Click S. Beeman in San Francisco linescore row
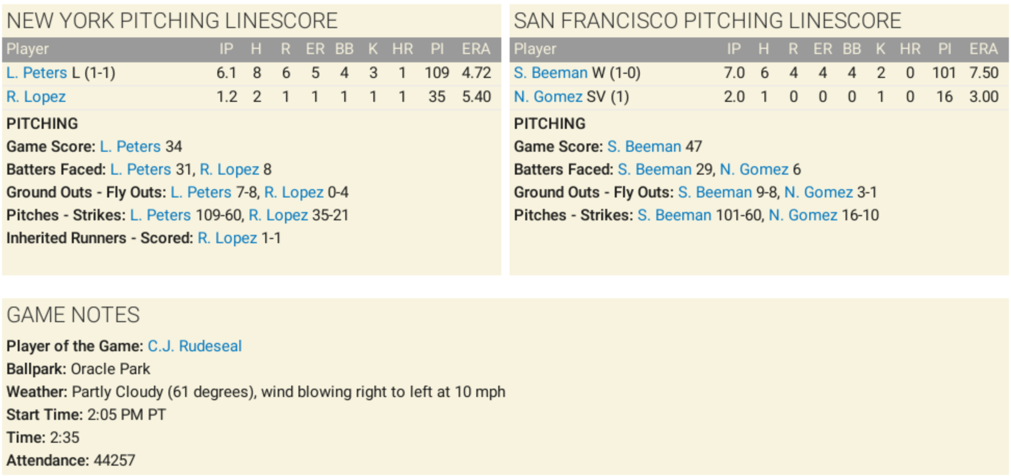Image resolution: width=1011 pixels, height=476 pixels. pos(550,73)
